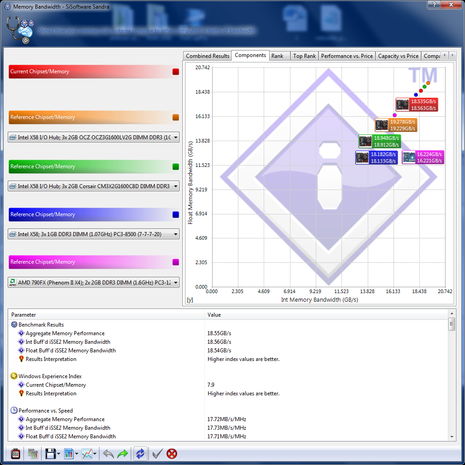Open the OCZ OCZ3G1600LV2G reference dropdown

pyautogui.click(x=94, y=138)
